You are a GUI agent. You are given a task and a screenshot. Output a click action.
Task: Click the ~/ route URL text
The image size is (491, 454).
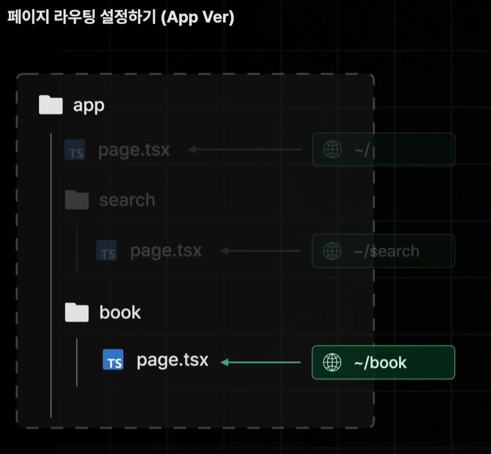(362, 151)
